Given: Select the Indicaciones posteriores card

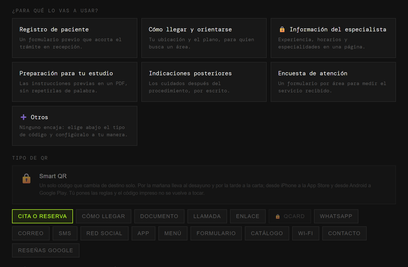Looking at the screenshot, I should [x=204, y=82].
